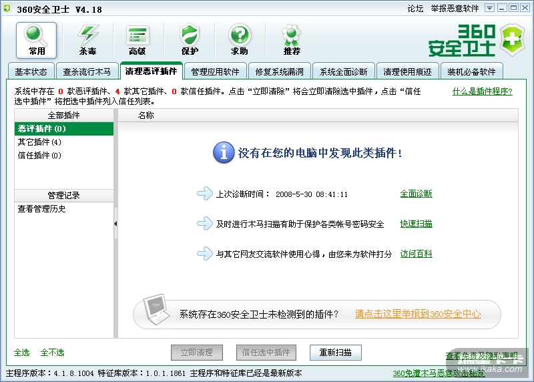Click 请点击这里举报到360安全中心 link
This screenshot has width=534, height=382.
pos(418,314)
